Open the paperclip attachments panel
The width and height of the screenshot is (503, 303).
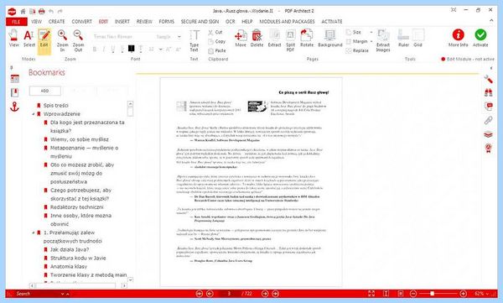pyautogui.click(x=488, y=121)
